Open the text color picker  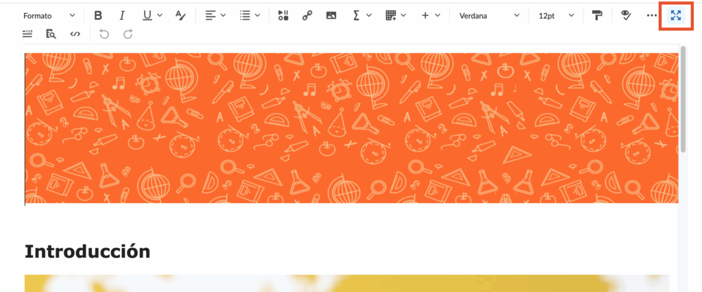pyautogui.click(x=180, y=16)
